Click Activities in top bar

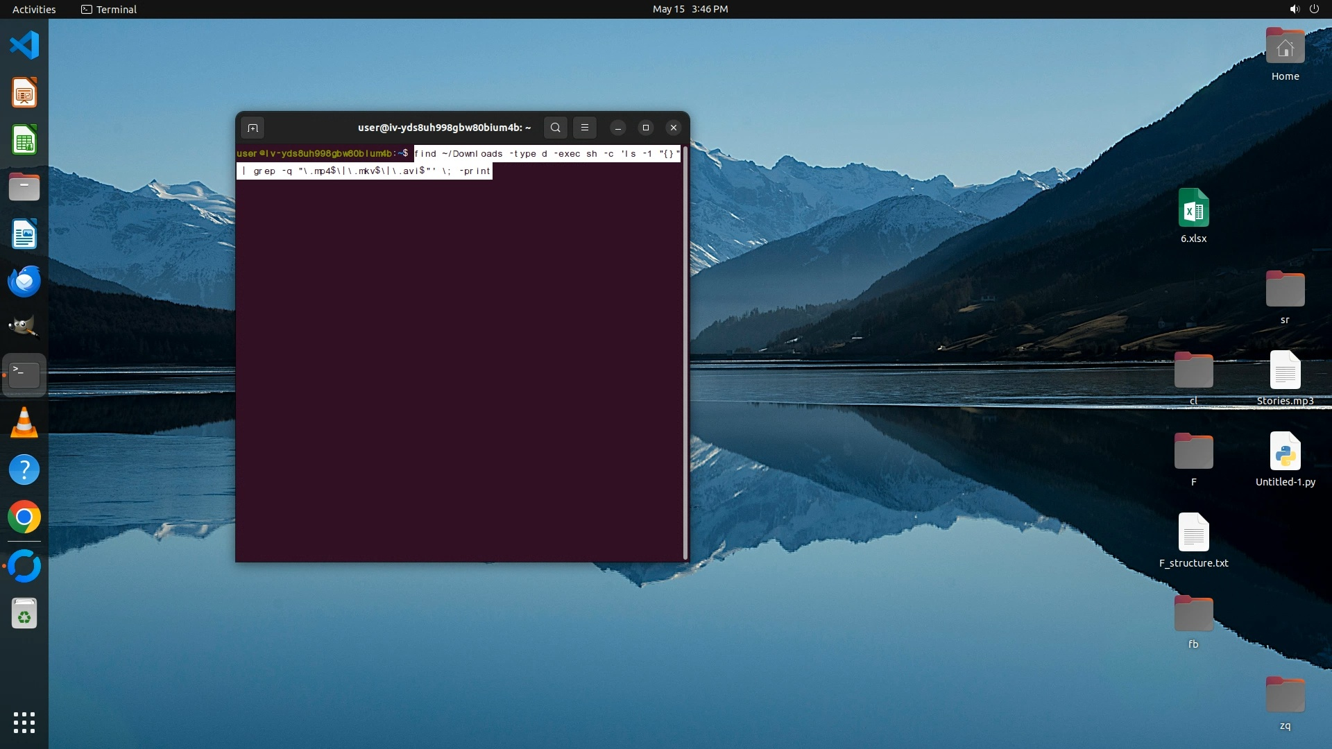pyautogui.click(x=34, y=9)
